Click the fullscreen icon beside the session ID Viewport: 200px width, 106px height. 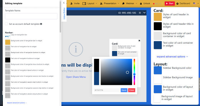[x=140, y=13]
